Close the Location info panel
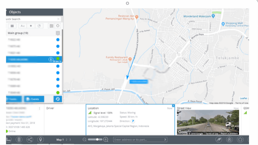258x145 pixels. (x=173, y=106)
